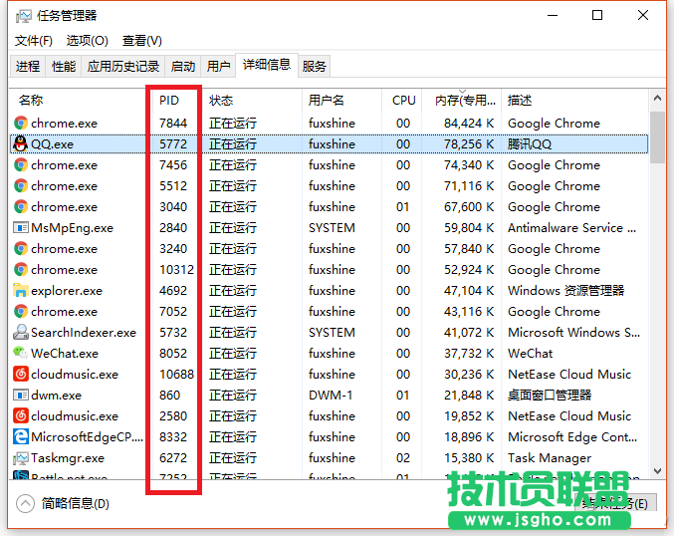Click PID value 2840
The width and height of the screenshot is (674, 536).
173,227
